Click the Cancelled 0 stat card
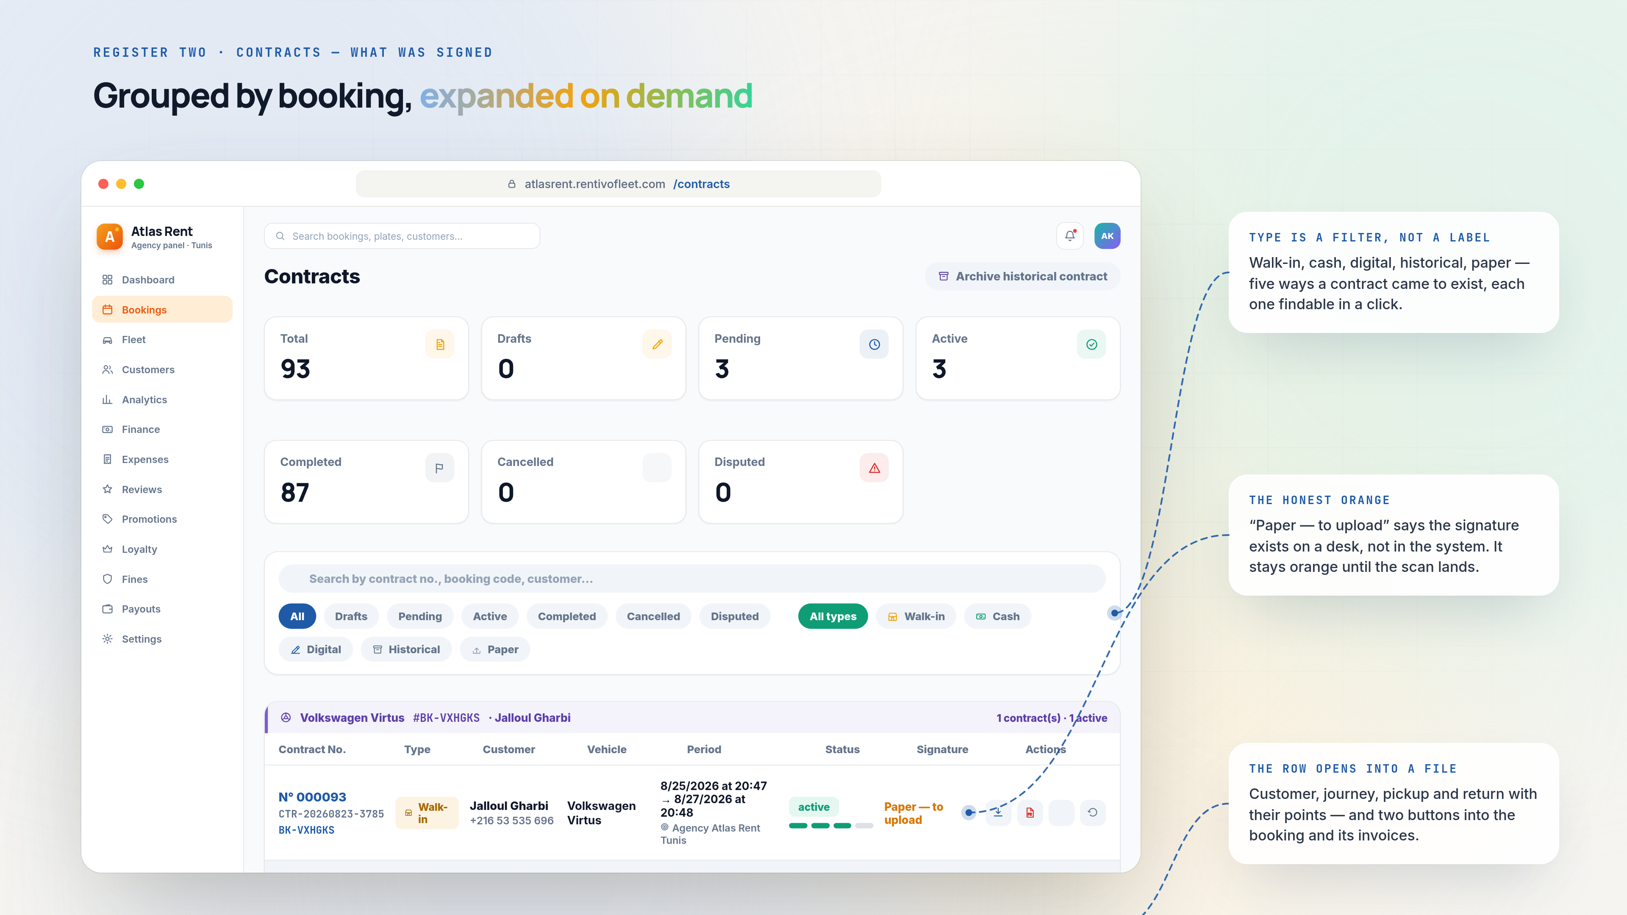 [x=583, y=482]
